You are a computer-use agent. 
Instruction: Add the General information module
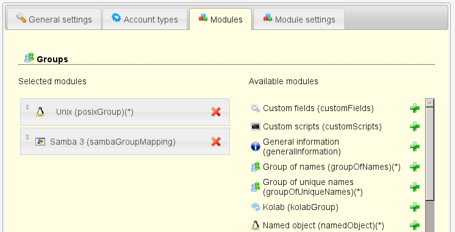[415, 147]
